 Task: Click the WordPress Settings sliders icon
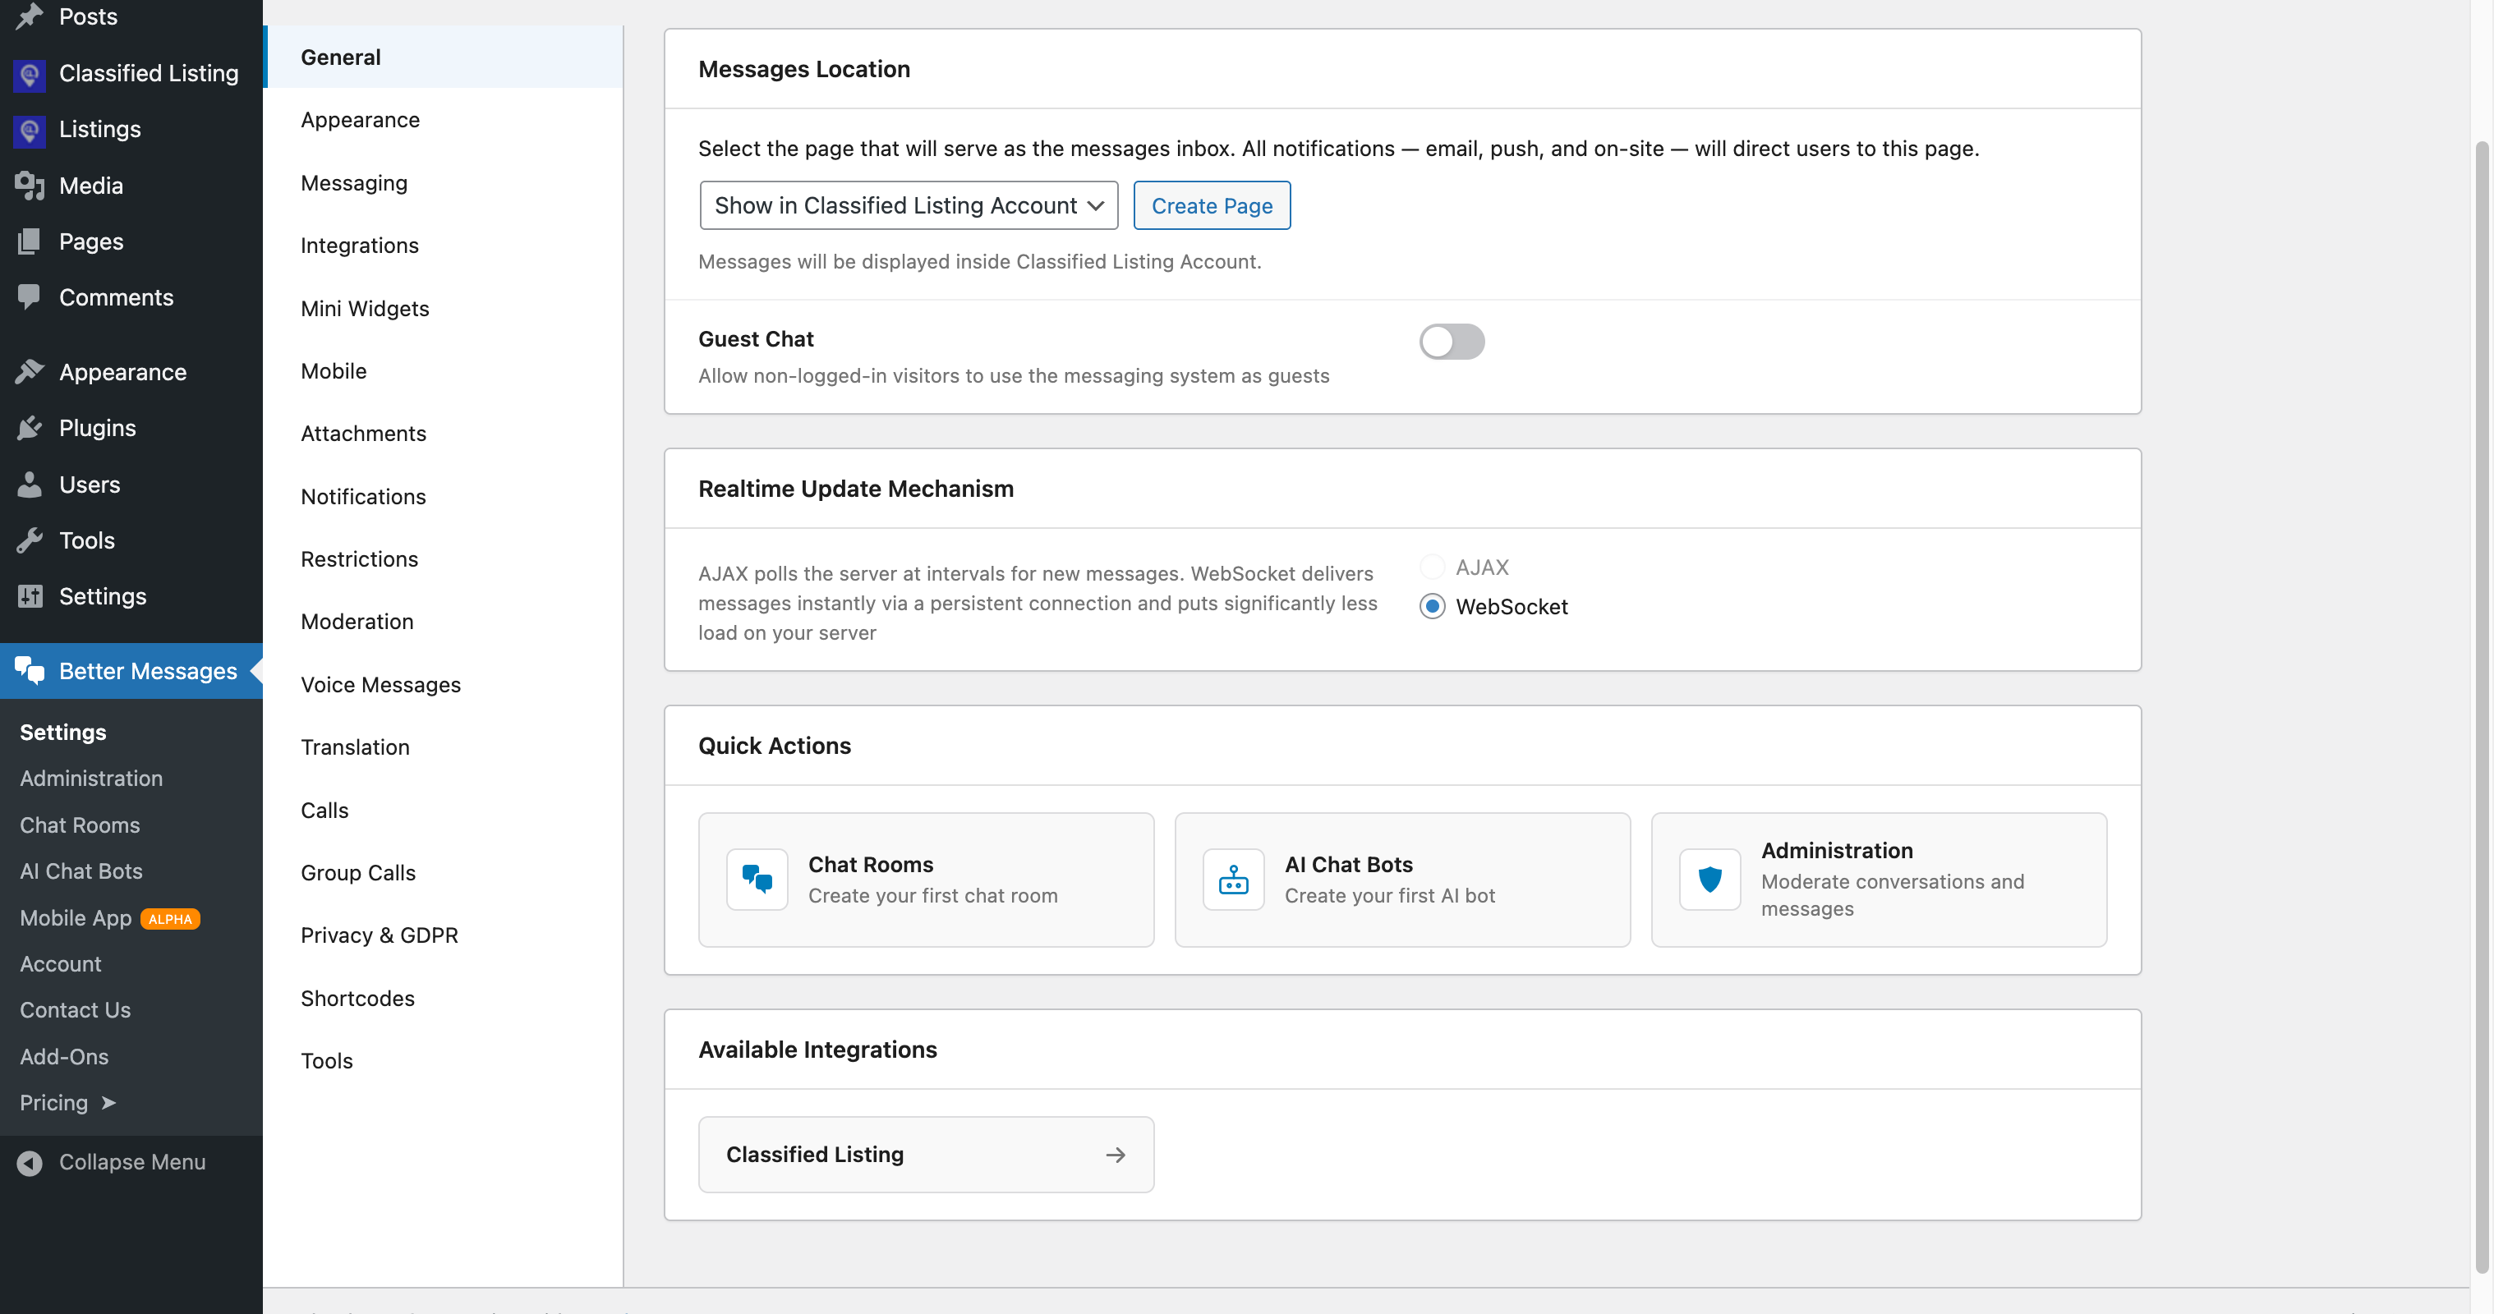pos(30,596)
